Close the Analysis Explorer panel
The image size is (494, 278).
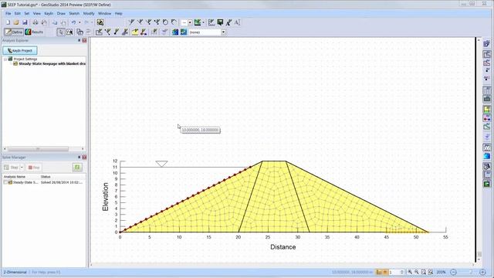coord(84,40)
